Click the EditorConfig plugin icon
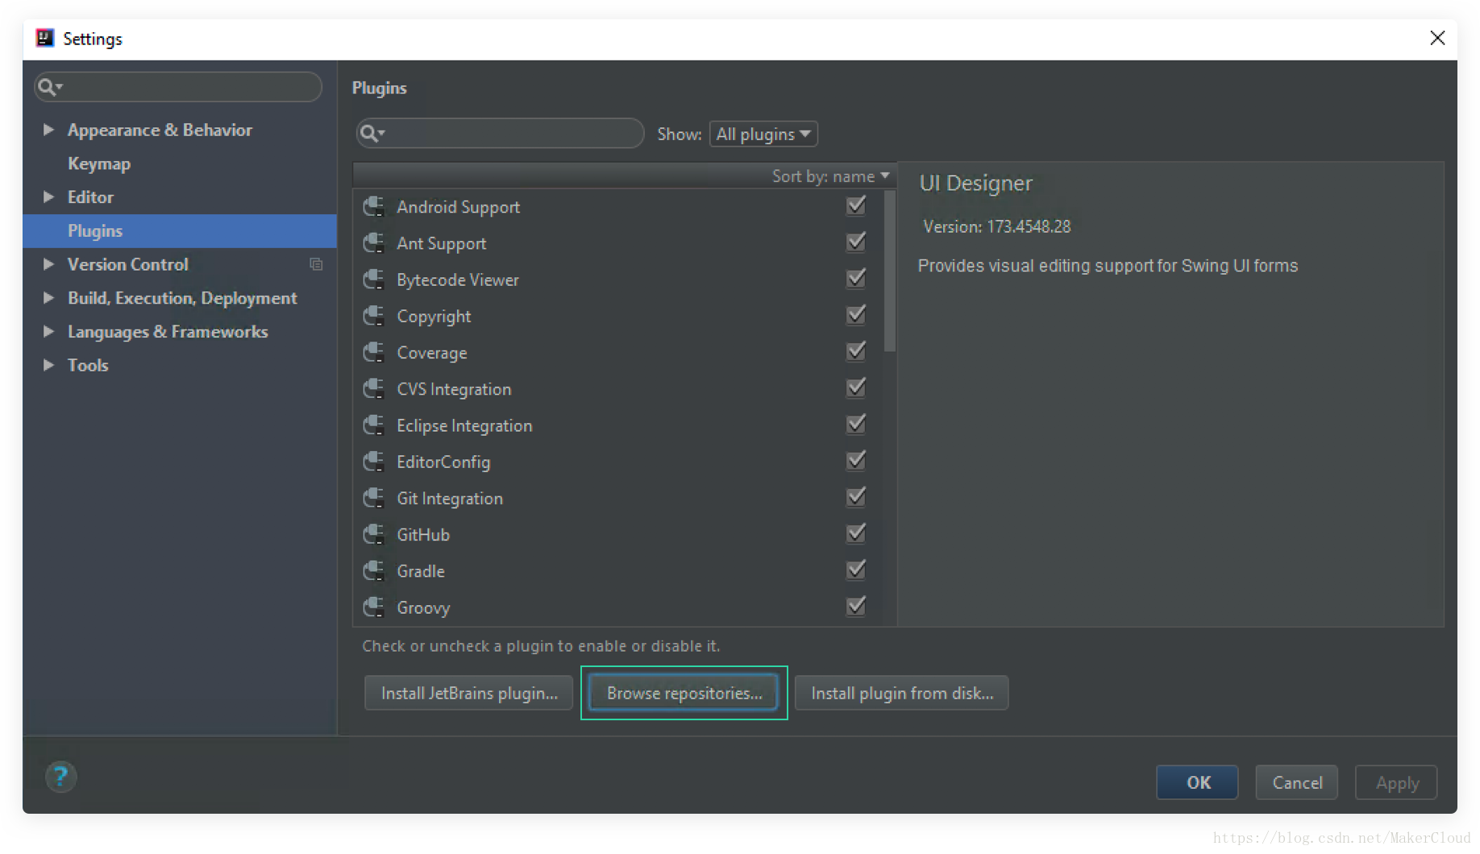 [373, 462]
